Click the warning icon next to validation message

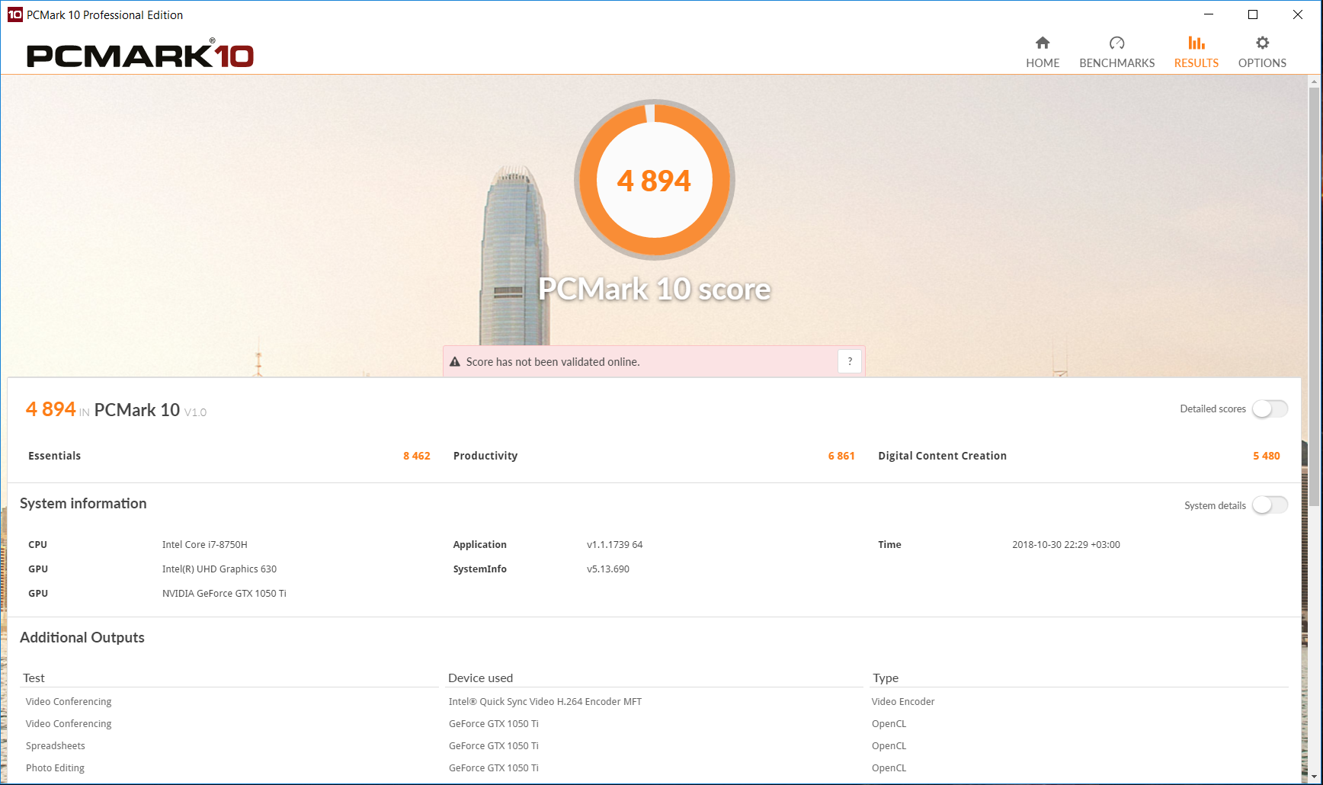click(x=455, y=360)
